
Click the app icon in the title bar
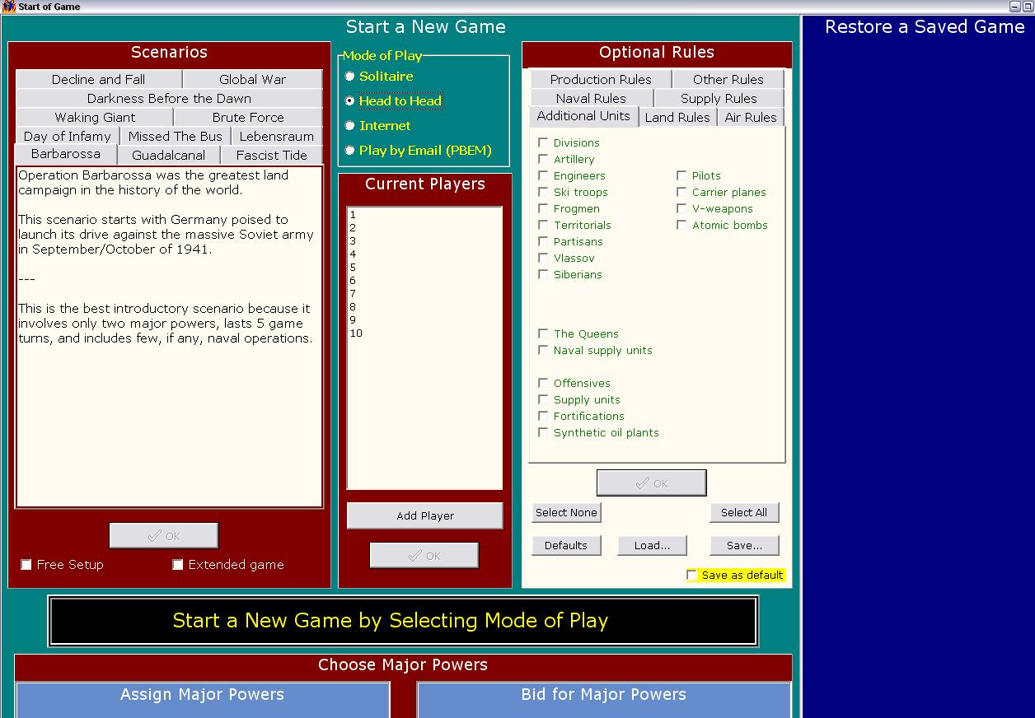click(8, 7)
